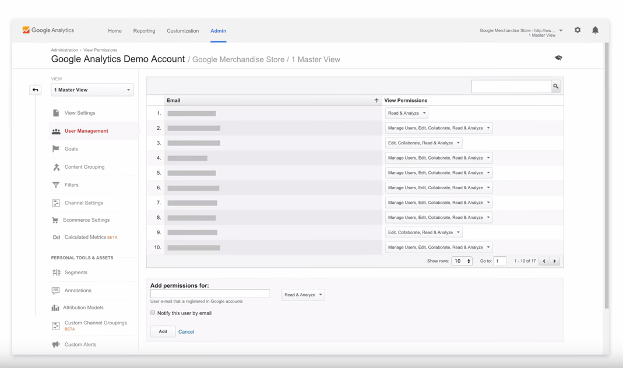Image resolution: width=623 pixels, height=368 pixels.
Task: Open the settings gear icon
Action: coord(578,30)
